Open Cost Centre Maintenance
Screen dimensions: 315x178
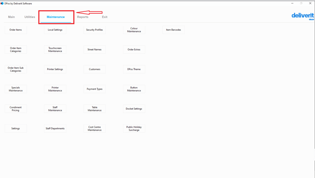(x=94, y=128)
